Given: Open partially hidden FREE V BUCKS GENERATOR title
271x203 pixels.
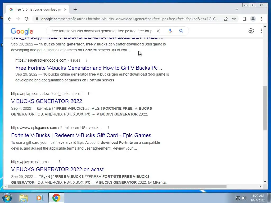Looking at the screenshot, I should click(x=87, y=38).
